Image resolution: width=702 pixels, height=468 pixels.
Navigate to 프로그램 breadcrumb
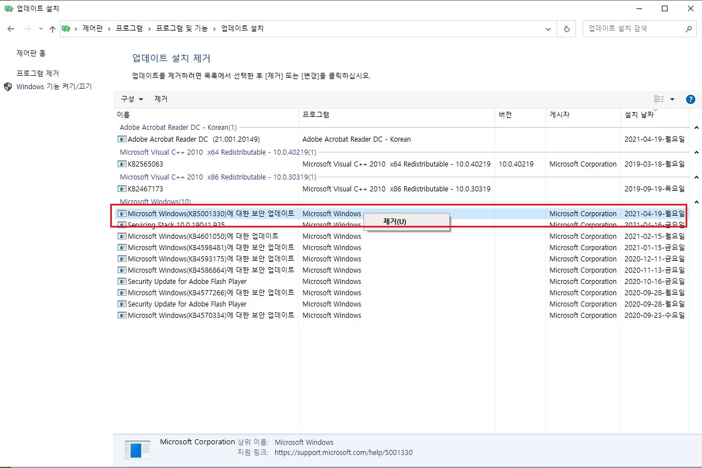(129, 28)
